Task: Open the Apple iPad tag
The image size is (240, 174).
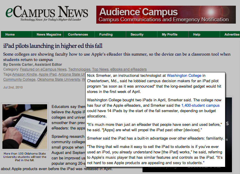Action: 47,74
